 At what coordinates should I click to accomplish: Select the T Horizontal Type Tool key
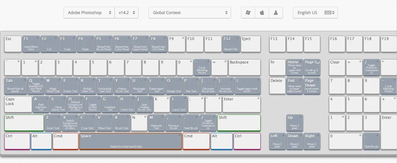point(105,86)
